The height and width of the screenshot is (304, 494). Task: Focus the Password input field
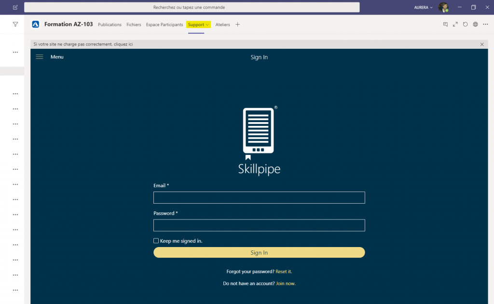(x=259, y=225)
